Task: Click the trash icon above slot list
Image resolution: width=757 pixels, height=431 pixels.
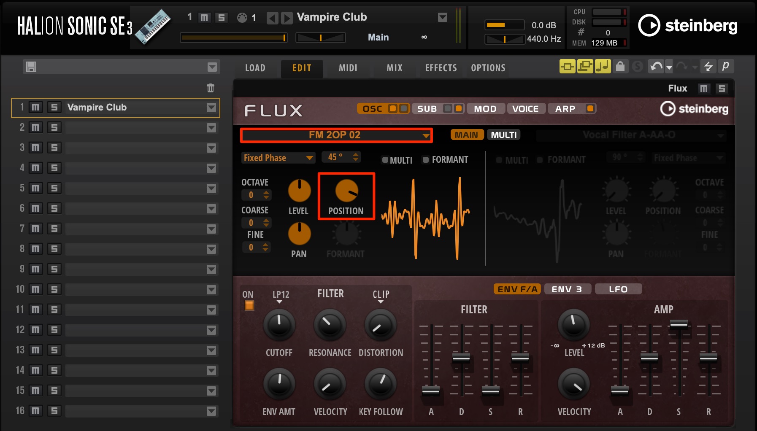Action: click(x=211, y=88)
